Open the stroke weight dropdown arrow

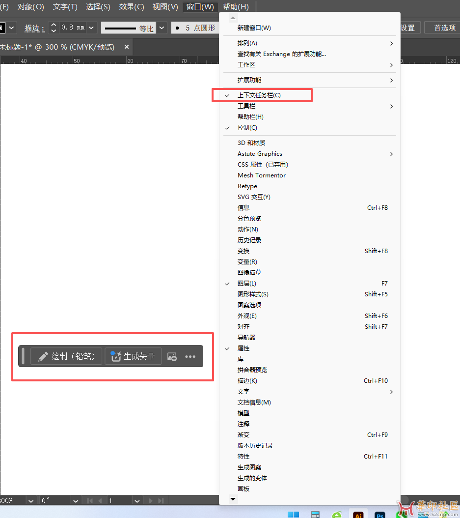click(91, 28)
